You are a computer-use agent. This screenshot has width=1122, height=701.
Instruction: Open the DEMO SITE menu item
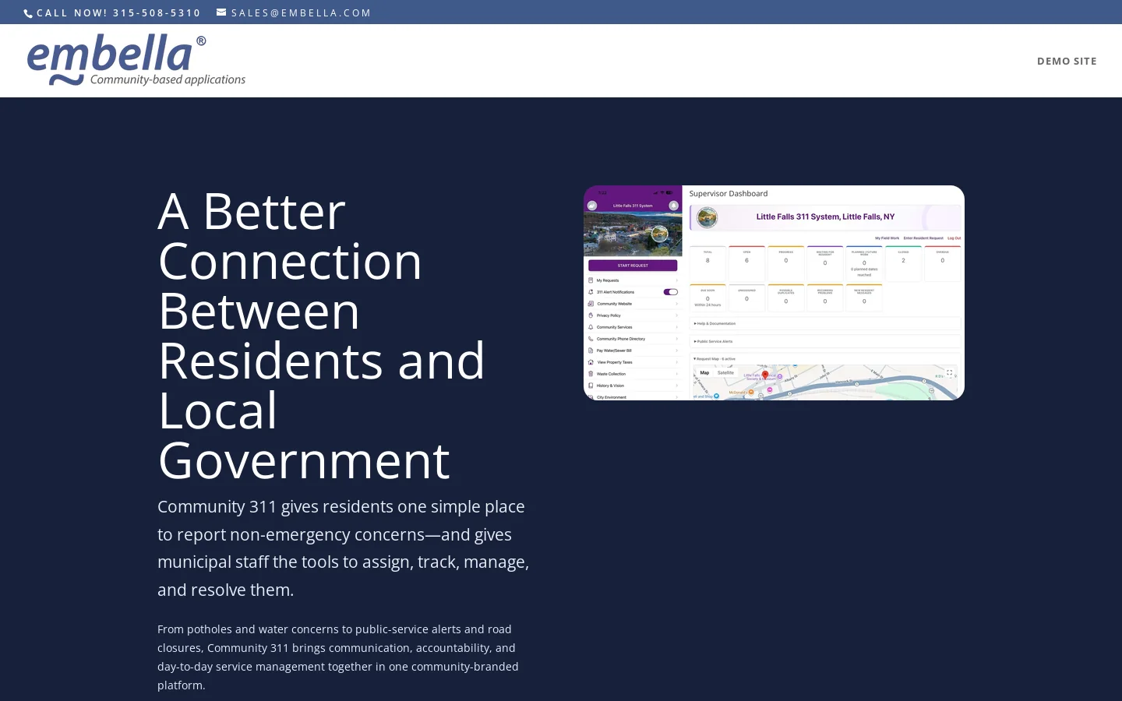(1067, 61)
